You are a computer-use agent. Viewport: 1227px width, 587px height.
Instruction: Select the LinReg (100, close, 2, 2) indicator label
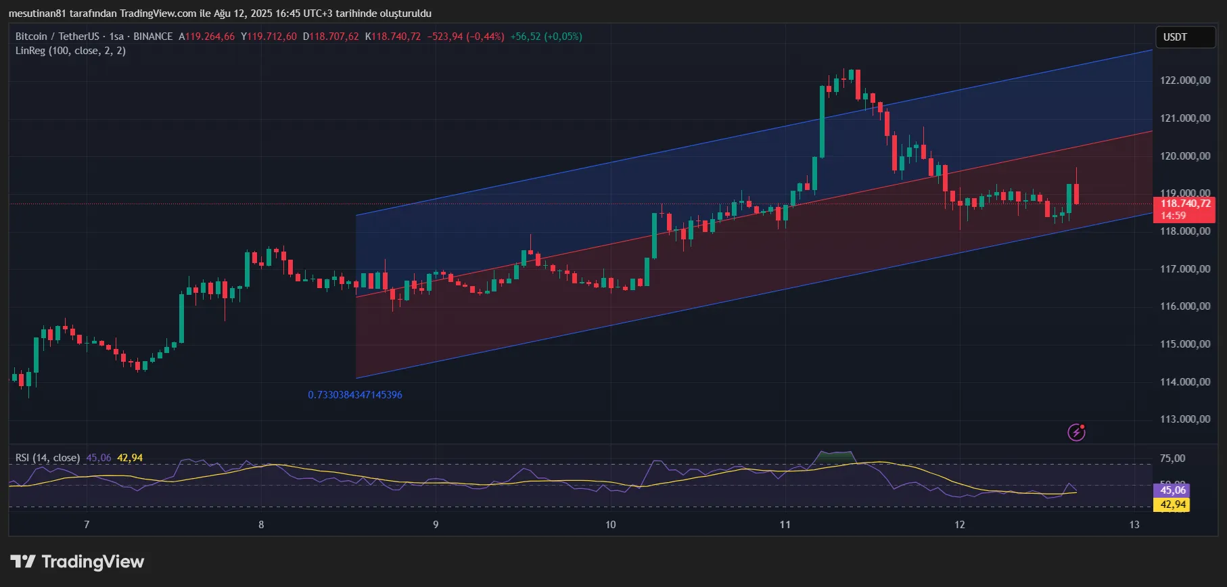coord(70,51)
